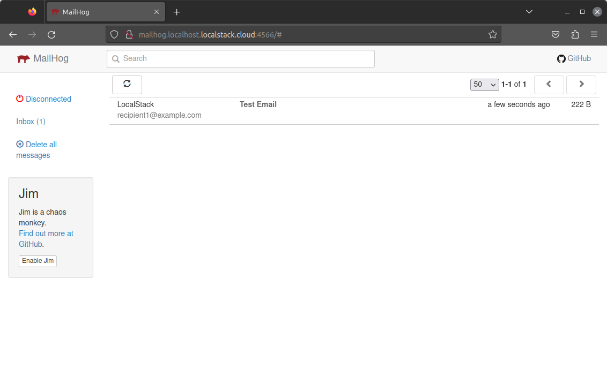Enable Jim the chaos monkey

pyautogui.click(x=38, y=261)
